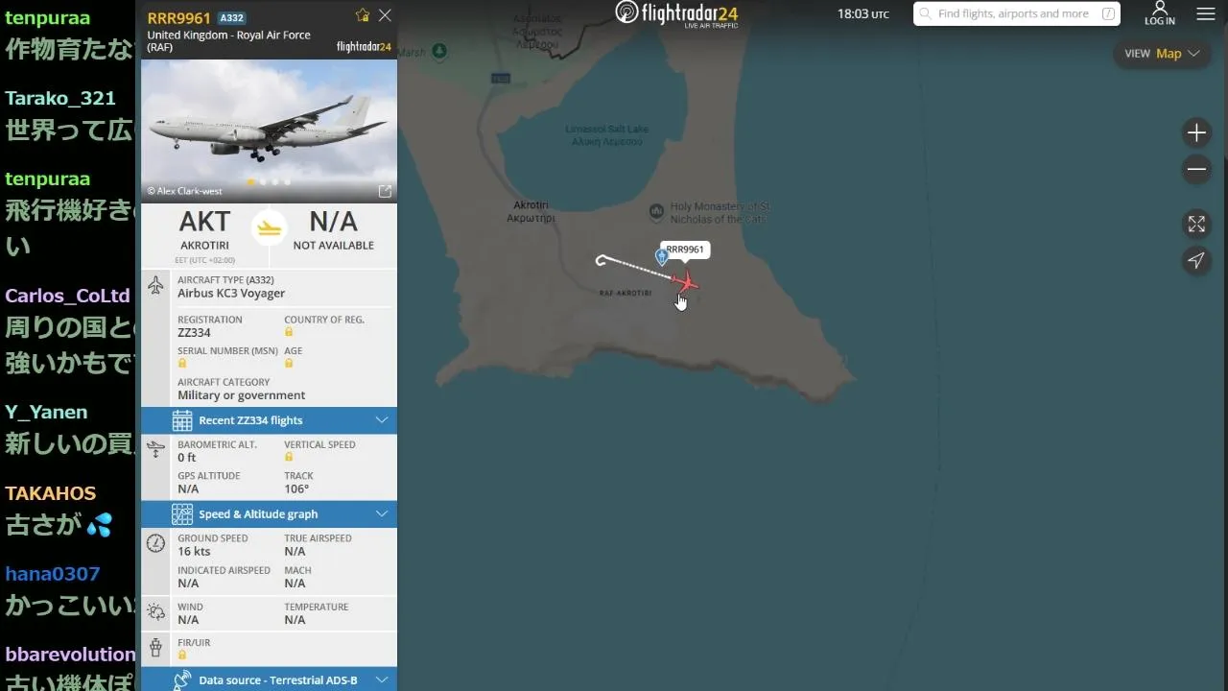Expand Recent ZZ334 flights section
Viewport: 1228px width, 691px height.
(x=269, y=420)
